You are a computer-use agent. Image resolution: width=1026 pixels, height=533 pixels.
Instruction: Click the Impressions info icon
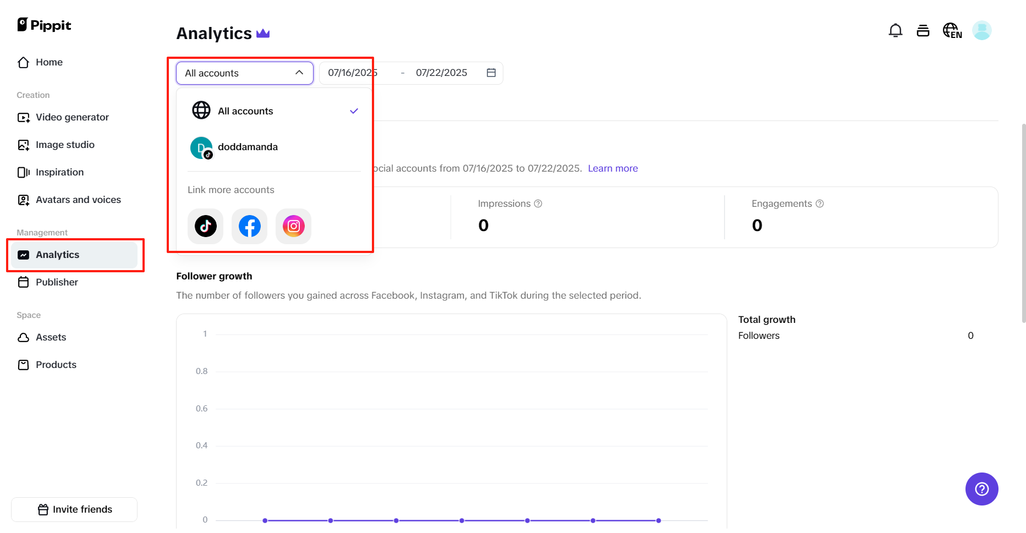coord(538,204)
